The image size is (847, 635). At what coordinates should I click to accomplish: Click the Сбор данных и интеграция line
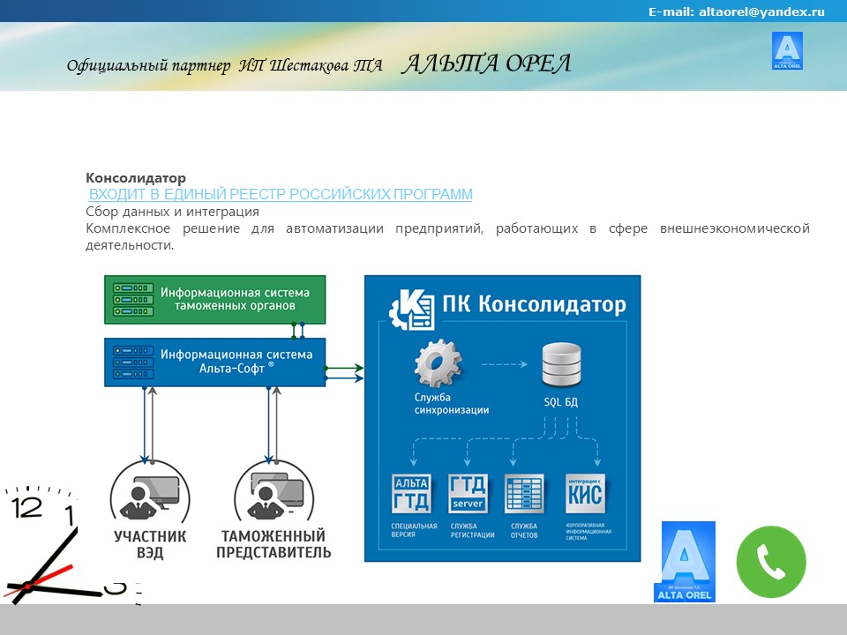click(172, 212)
